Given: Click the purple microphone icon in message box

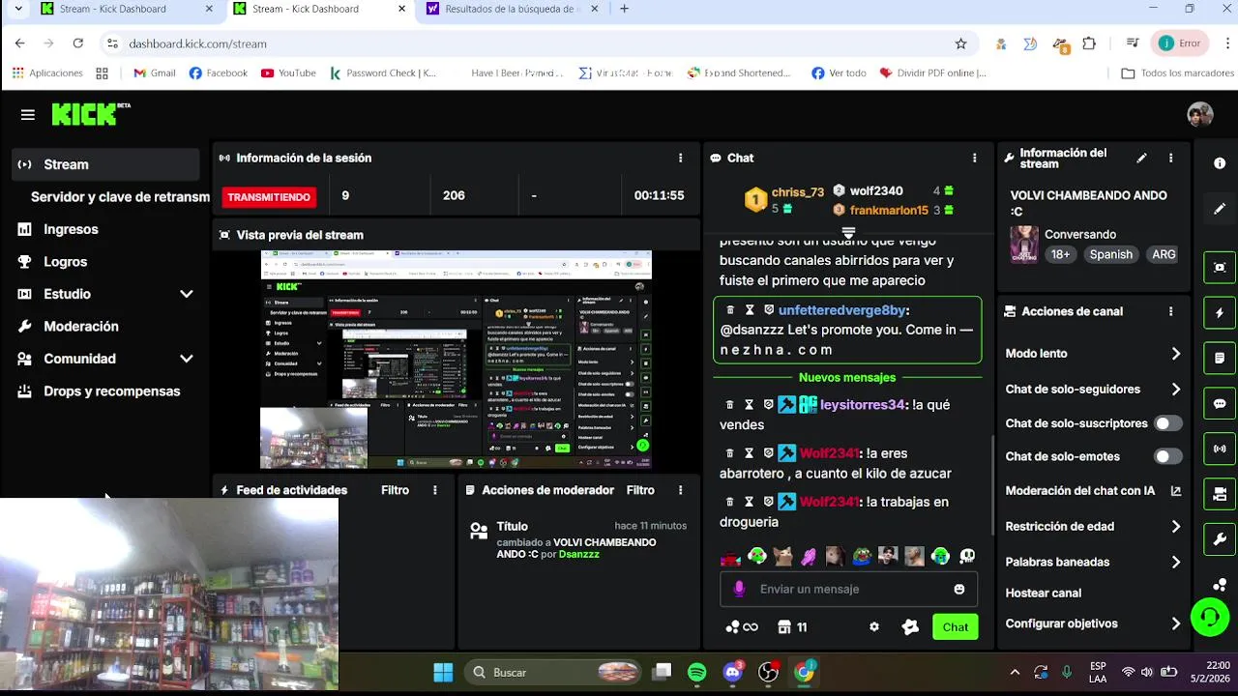Looking at the screenshot, I should 740,589.
